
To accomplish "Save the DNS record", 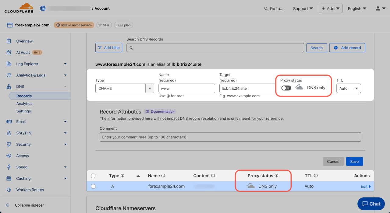I will [x=354, y=161].
